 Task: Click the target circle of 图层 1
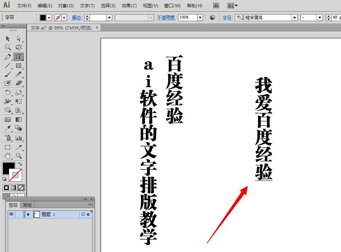pyautogui.click(x=83, y=214)
